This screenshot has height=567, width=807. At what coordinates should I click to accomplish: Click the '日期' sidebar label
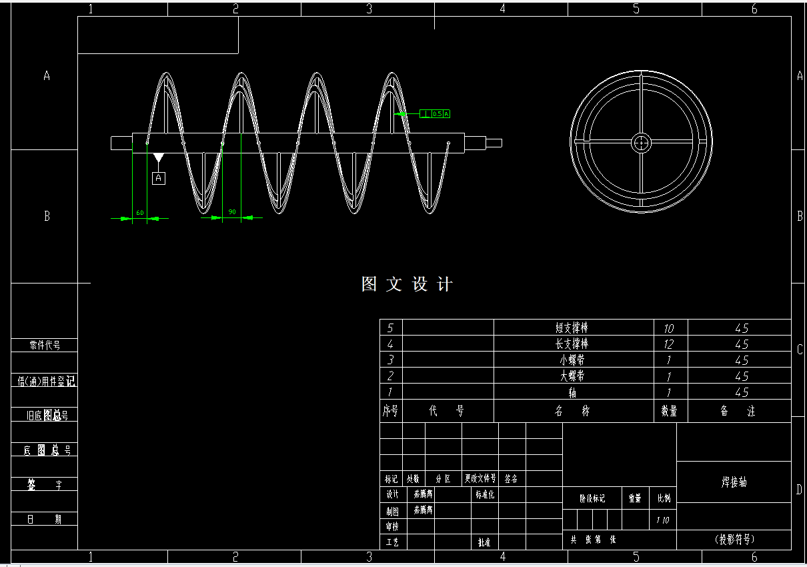point(44,519)
